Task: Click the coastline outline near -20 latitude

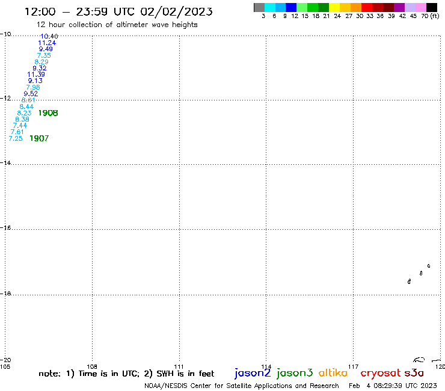Action: click(x=419, y=360)
